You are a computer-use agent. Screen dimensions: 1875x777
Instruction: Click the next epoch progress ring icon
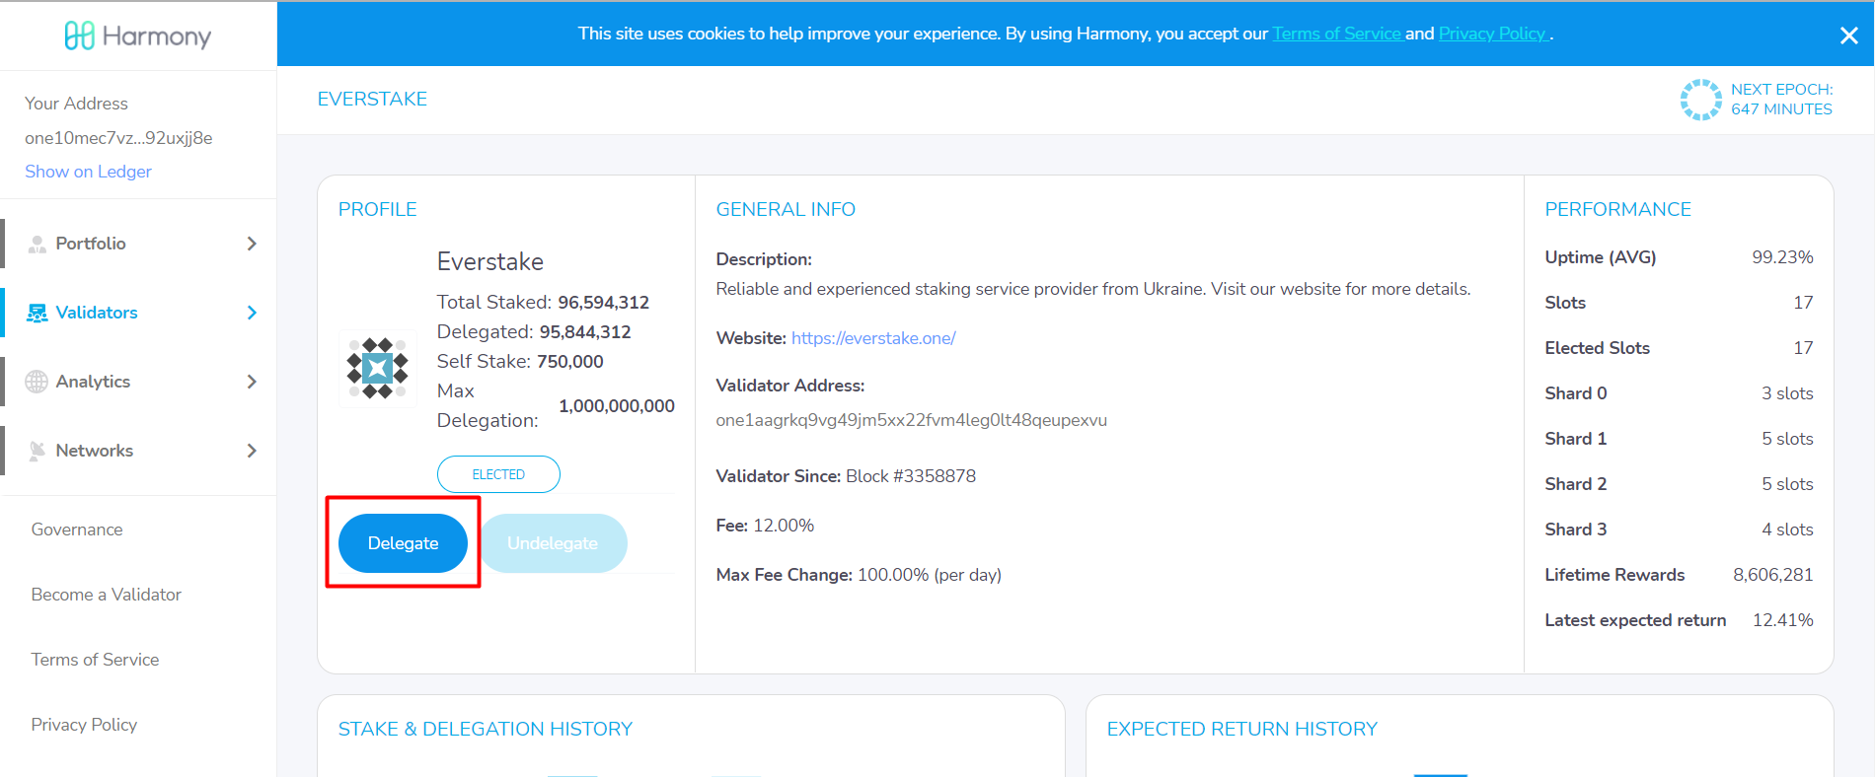pyautogui.click(x=1700, y=100)
